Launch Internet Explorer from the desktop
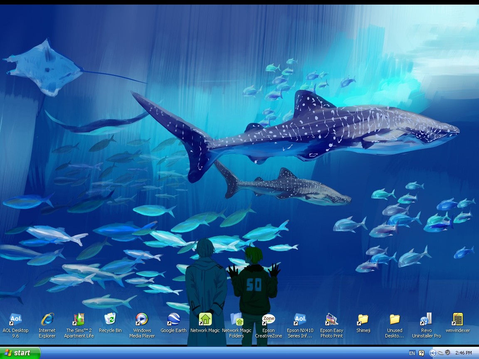 (x=47, y=325)
